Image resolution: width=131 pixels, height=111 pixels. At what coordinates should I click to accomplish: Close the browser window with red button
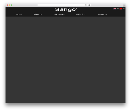pyautogui.click(x=8, y=5)
